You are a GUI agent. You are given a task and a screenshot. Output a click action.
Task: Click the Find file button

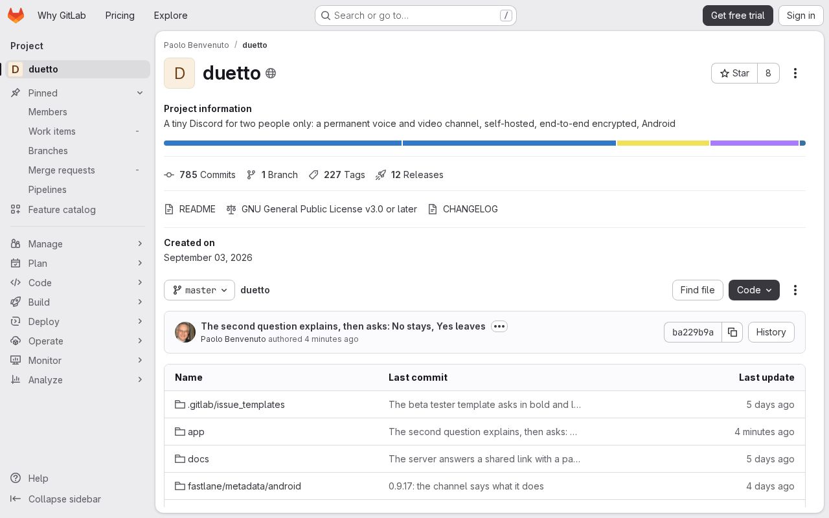pyautogui.click(x=698, y=290)
